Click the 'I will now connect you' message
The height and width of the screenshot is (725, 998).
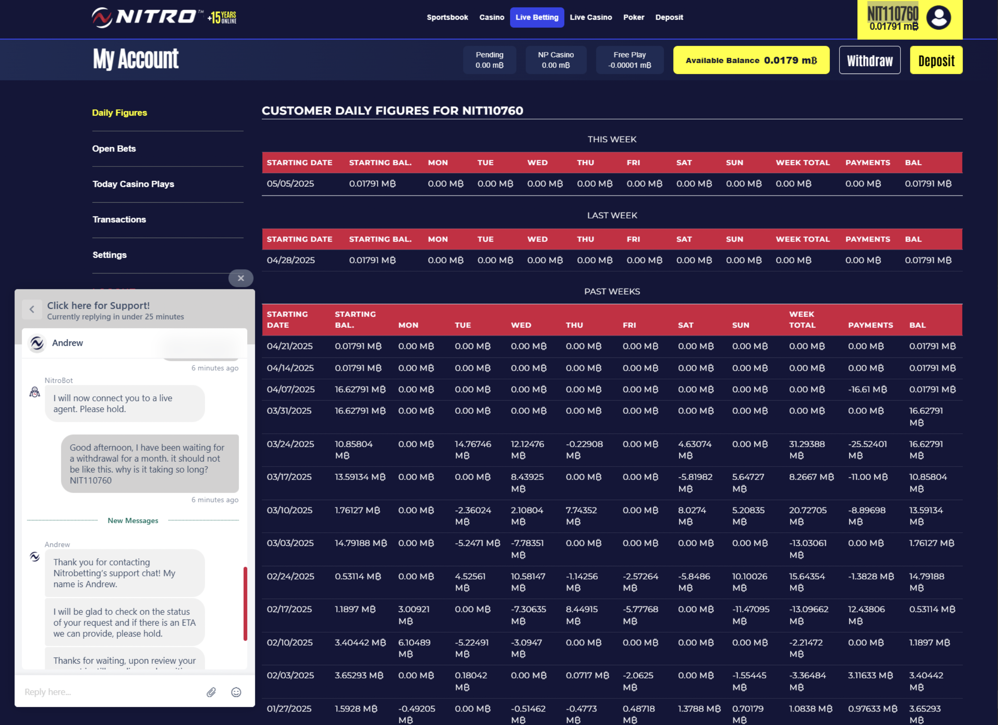[125, 404]
